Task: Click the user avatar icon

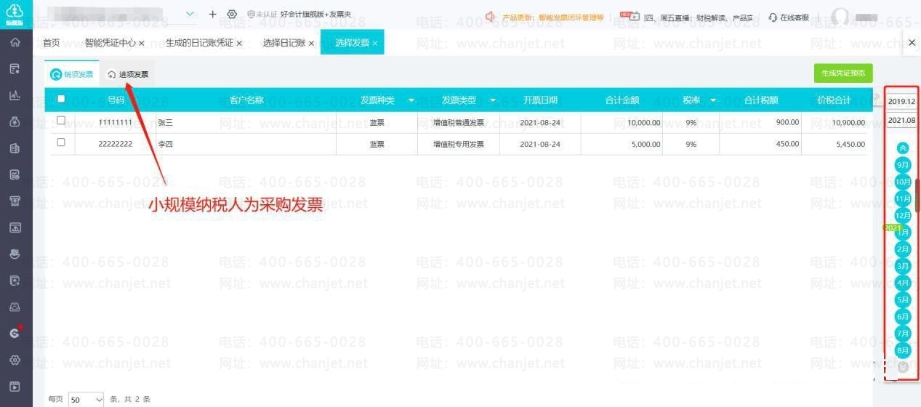Action: (840, 16)
